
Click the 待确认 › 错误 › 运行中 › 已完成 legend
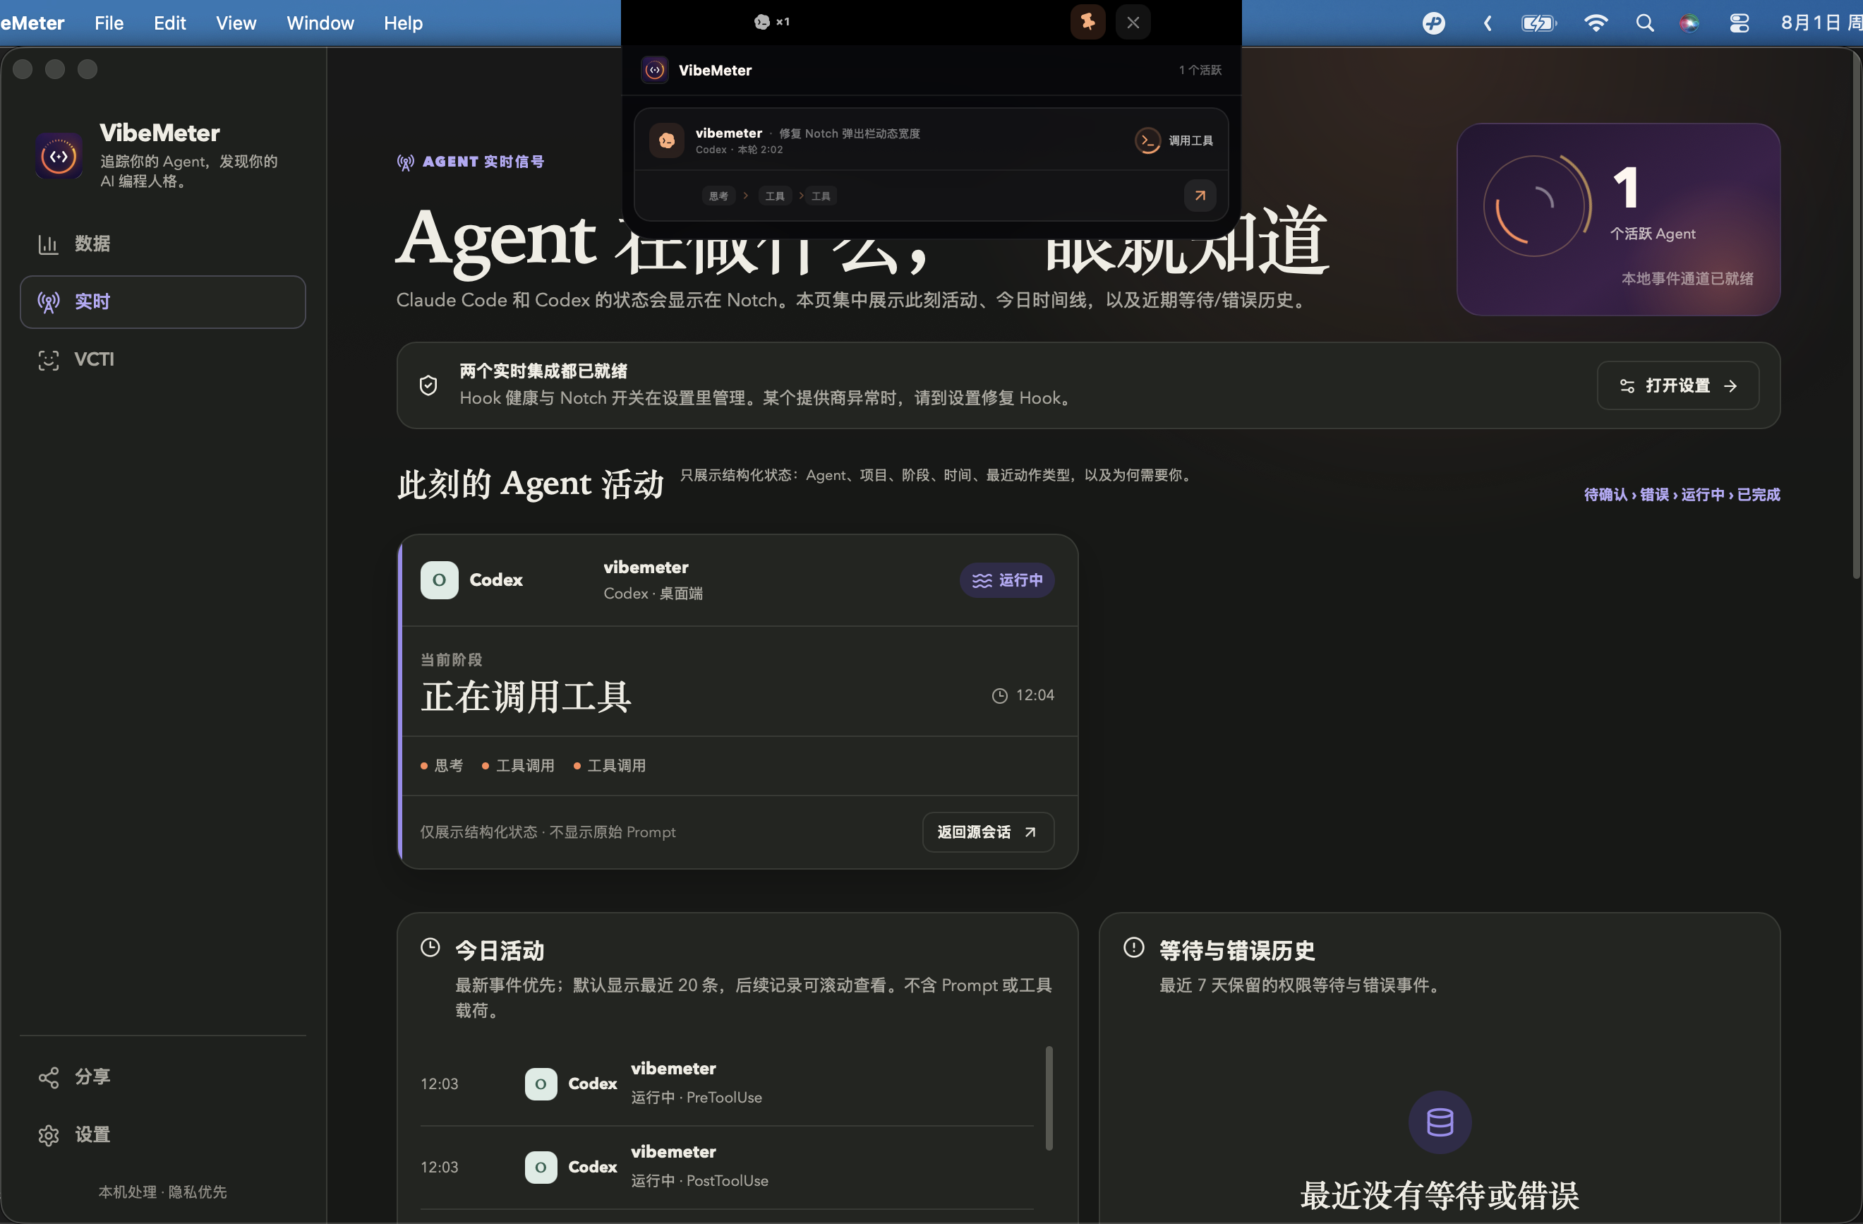(x=1682, y=494)
